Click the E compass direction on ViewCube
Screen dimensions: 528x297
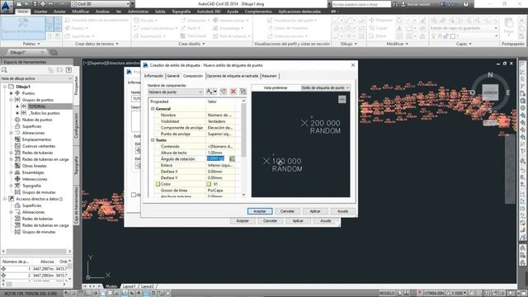click(508, 92)
